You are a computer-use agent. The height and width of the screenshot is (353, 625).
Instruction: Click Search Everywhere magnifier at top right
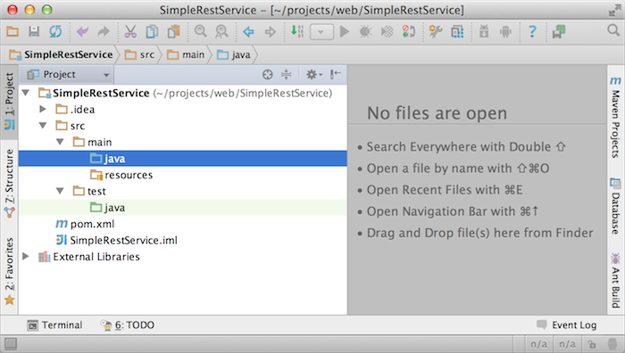613,30
